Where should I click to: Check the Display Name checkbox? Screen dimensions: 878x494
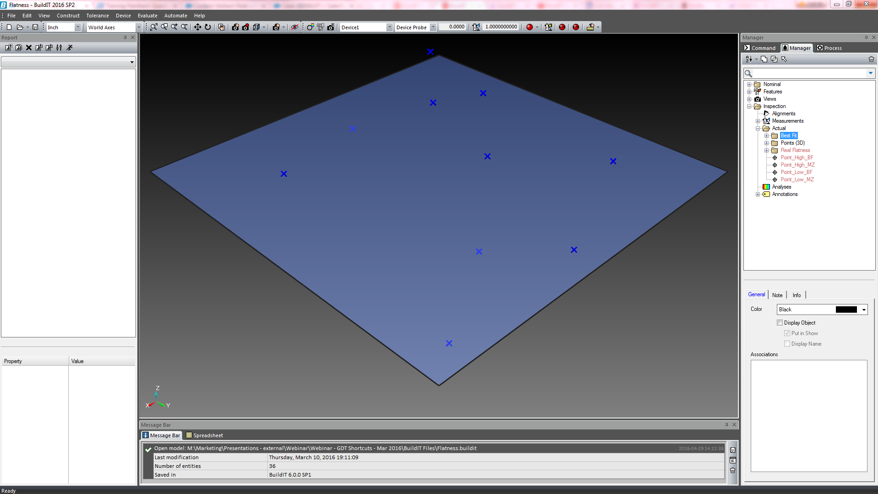click(x=787, y=344)
